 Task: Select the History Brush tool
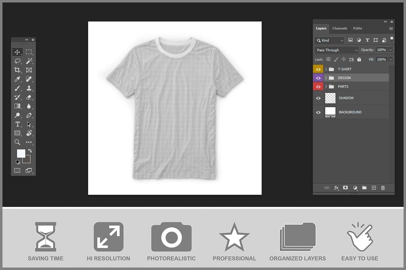17,97
